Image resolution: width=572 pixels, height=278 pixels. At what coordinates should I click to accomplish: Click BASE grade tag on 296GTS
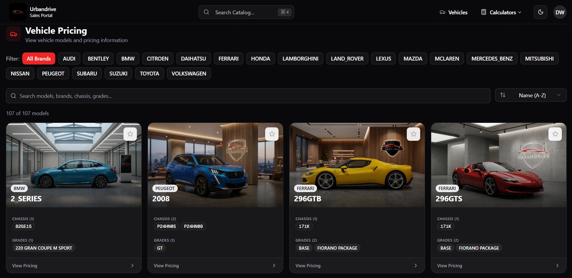446,248
